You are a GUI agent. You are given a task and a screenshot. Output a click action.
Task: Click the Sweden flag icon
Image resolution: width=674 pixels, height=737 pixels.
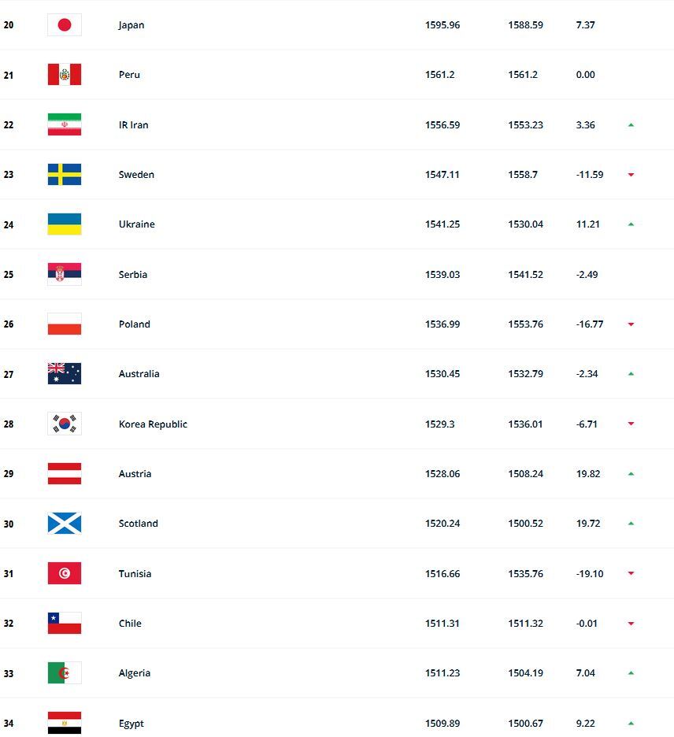coord(65,175)
